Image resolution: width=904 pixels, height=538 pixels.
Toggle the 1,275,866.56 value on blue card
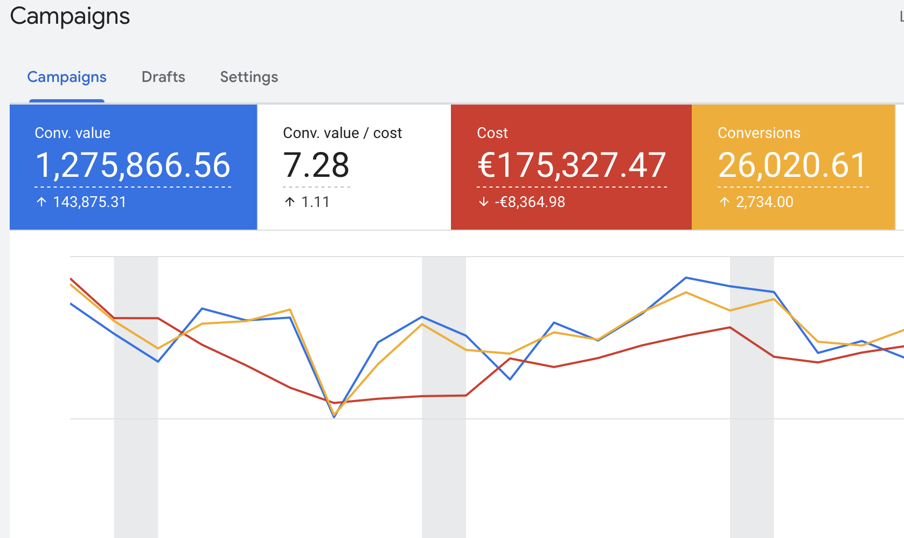[133, 165]
